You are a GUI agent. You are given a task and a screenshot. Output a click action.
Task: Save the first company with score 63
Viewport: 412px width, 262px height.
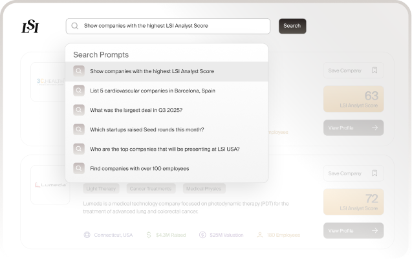pyautogui.click(x=353, y=71)
